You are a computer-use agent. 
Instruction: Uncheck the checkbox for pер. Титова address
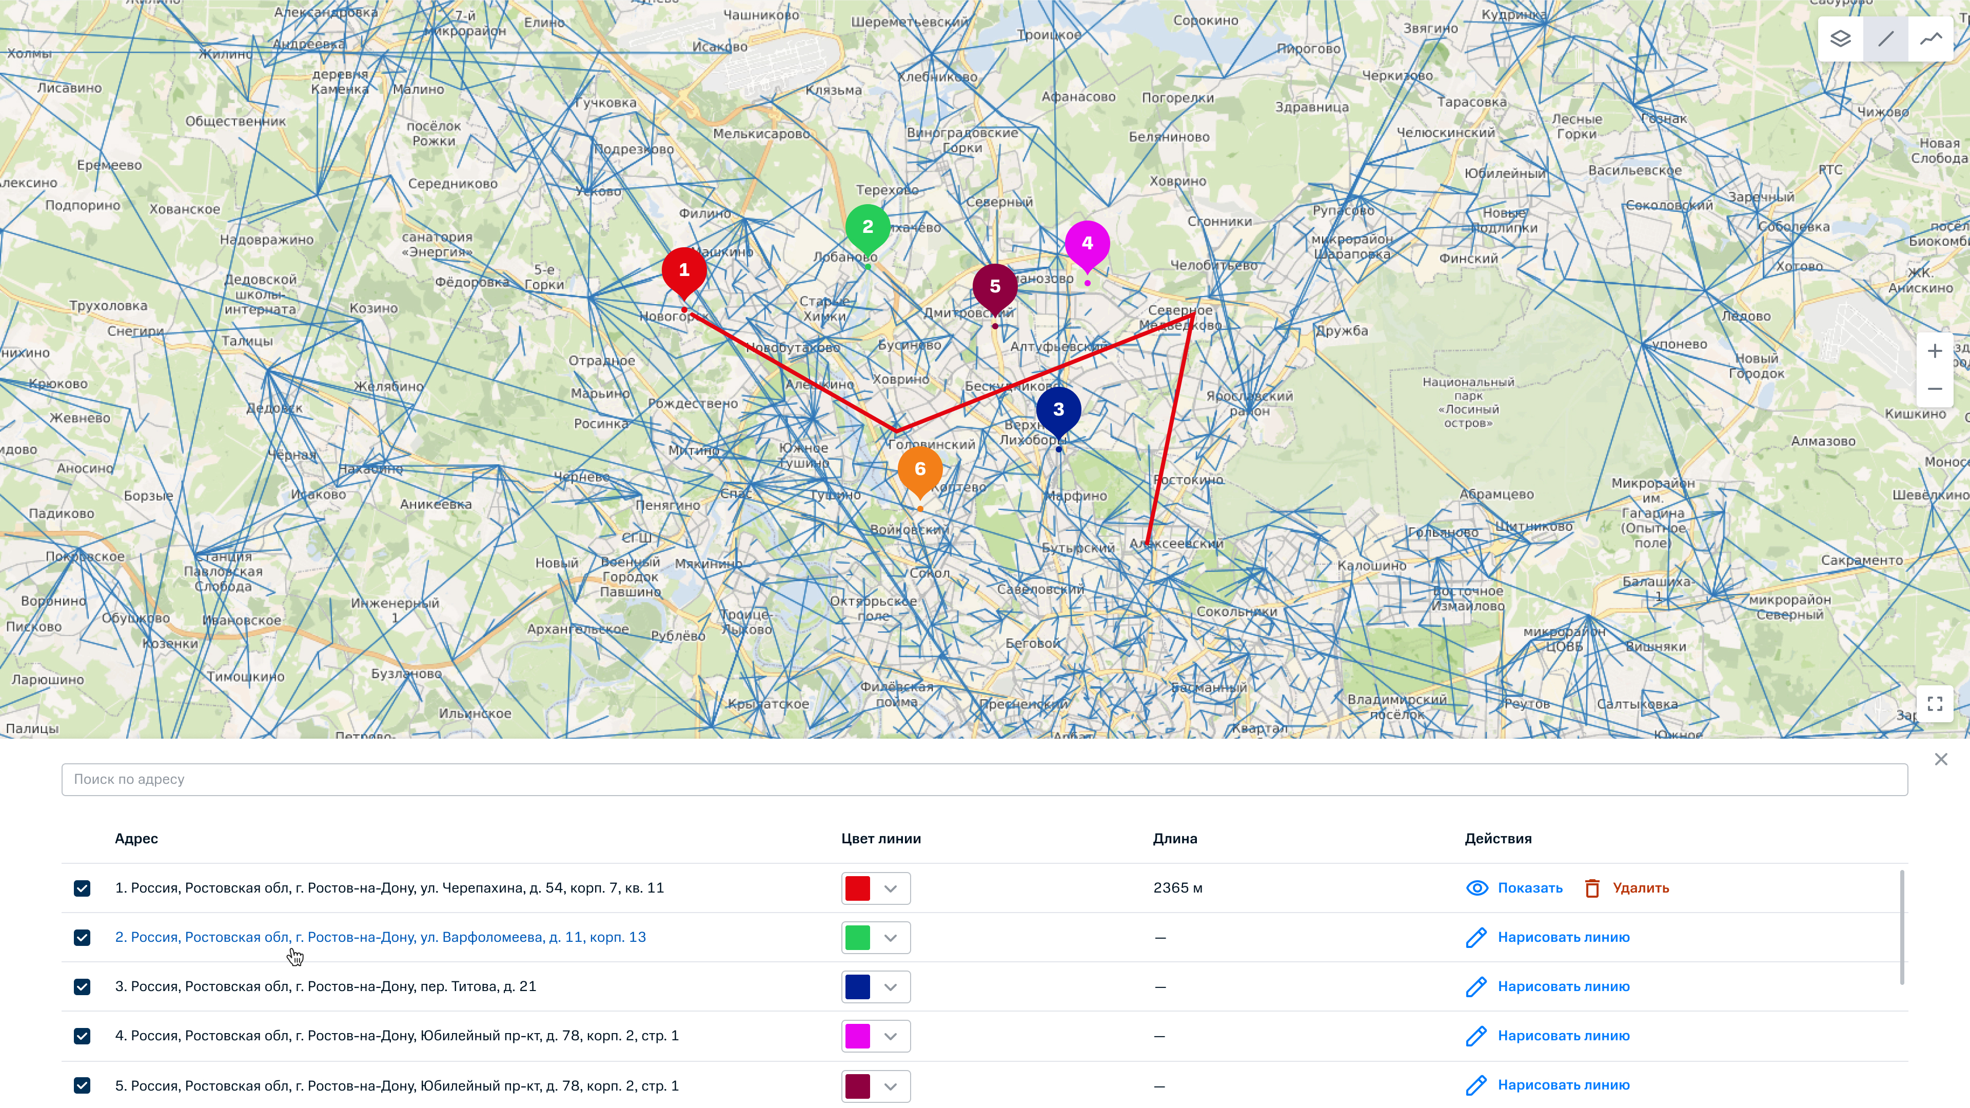pyautogui.click(x=82, y=986)
